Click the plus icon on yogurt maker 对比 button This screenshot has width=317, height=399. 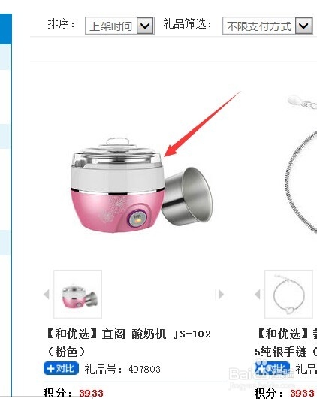pyautogui.click(x=50, y=368)
